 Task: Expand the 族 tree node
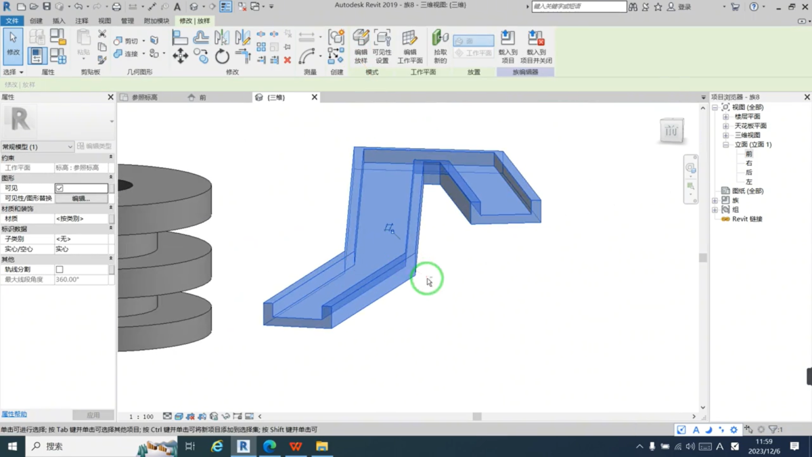pyautogui.click(x=715, y=200)
